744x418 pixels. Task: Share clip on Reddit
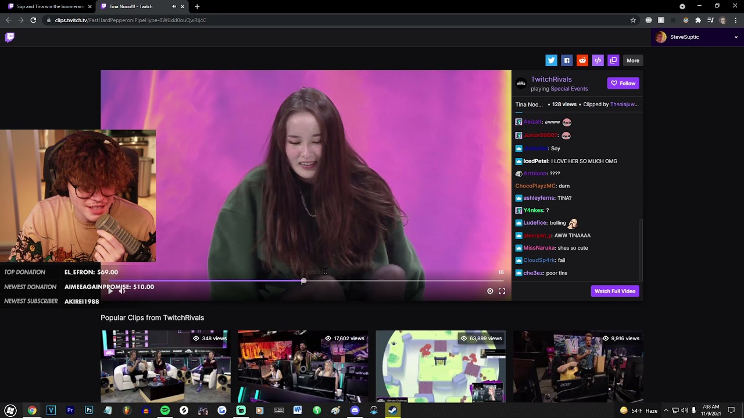(x=582, y=60)
